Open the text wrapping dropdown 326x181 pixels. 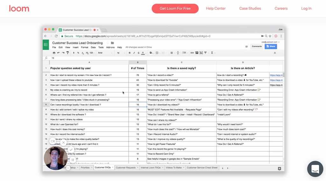click(185, 53)
